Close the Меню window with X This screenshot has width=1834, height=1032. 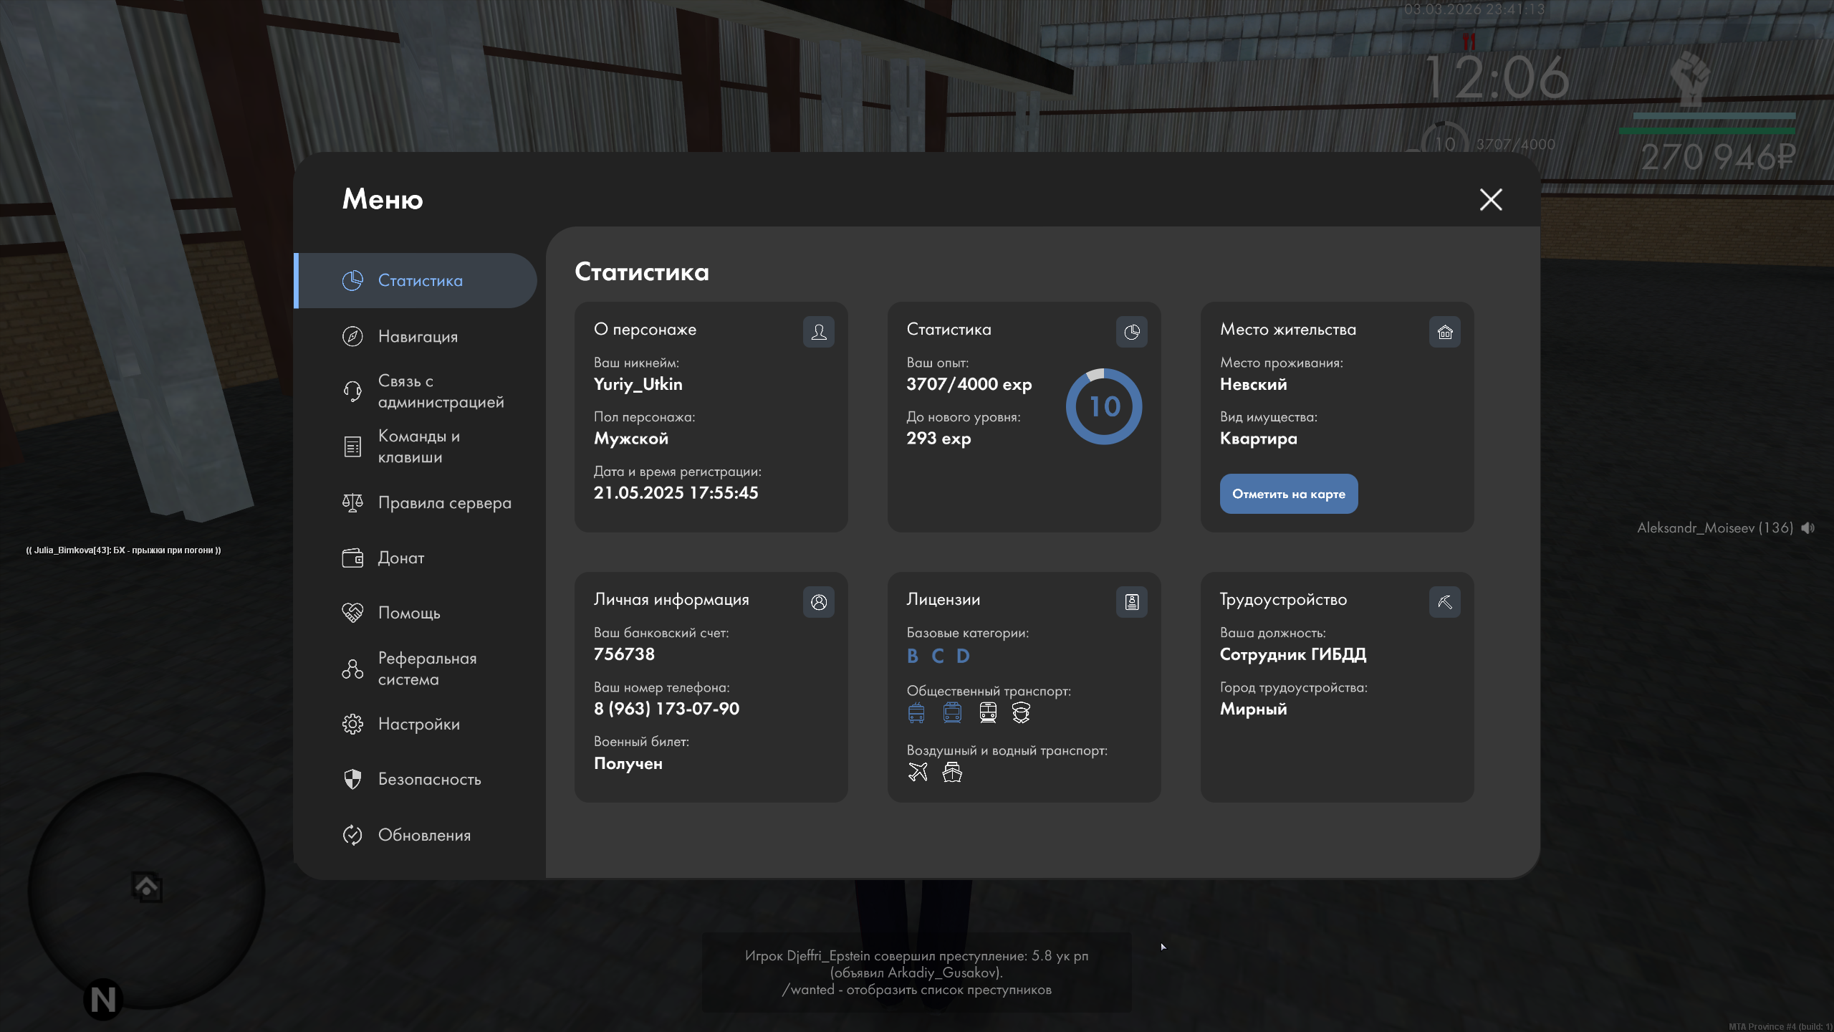click(1491, 199)
